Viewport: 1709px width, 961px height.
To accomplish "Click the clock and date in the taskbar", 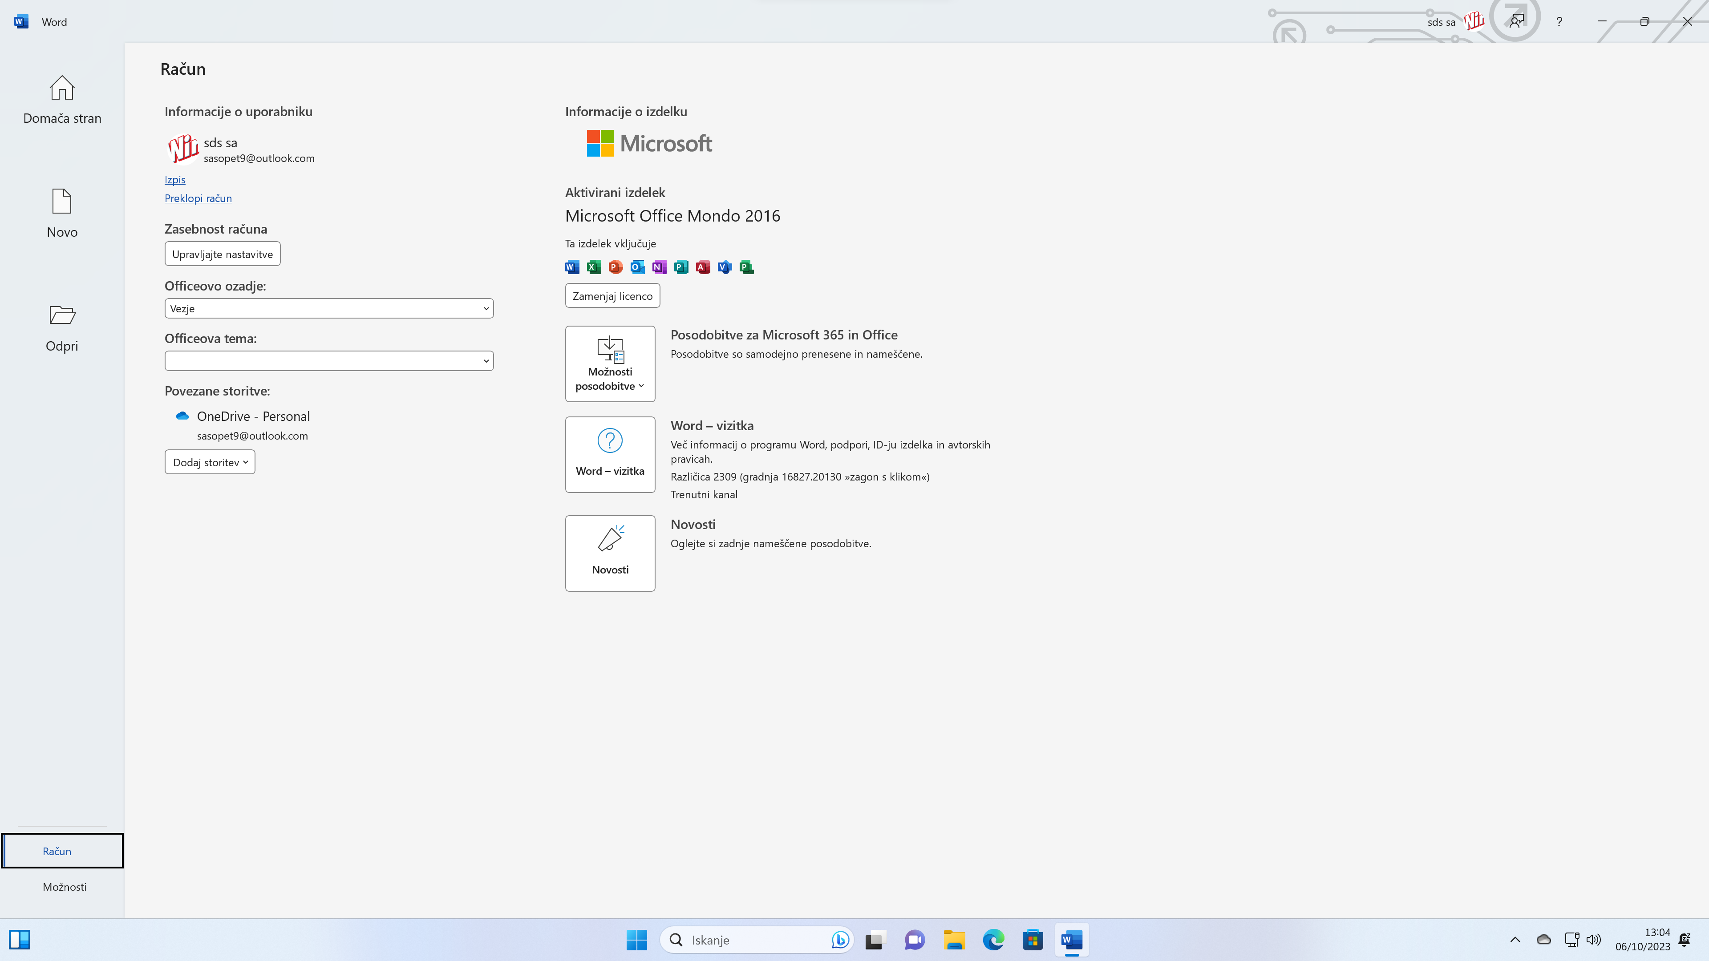I will tap(1643, 940).
